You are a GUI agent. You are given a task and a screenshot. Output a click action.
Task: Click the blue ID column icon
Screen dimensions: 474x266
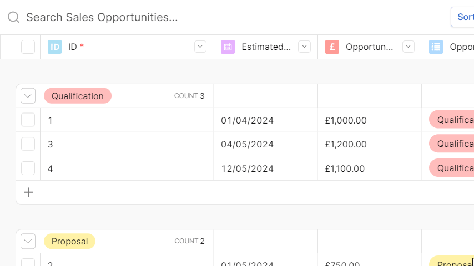click(55, 47)
